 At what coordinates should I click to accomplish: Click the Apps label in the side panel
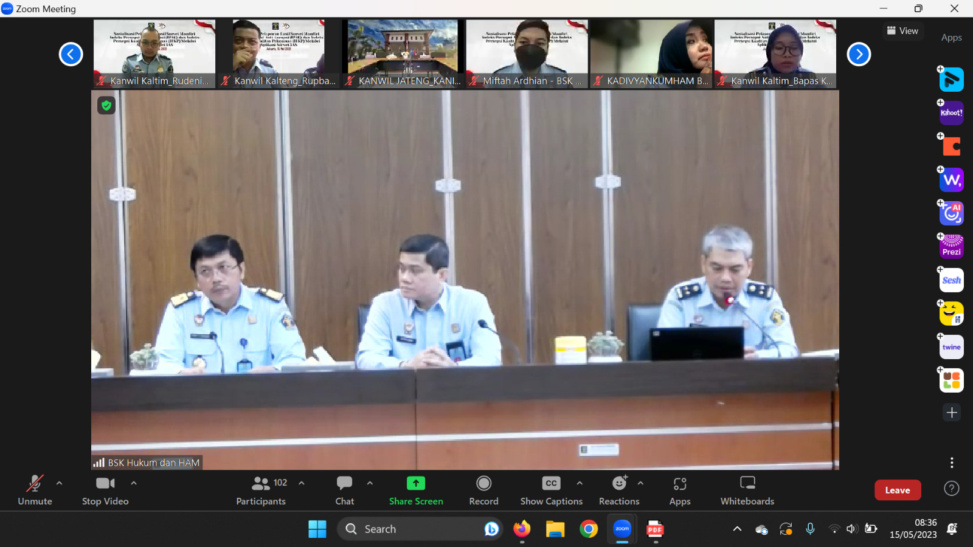tap(952, 38)
